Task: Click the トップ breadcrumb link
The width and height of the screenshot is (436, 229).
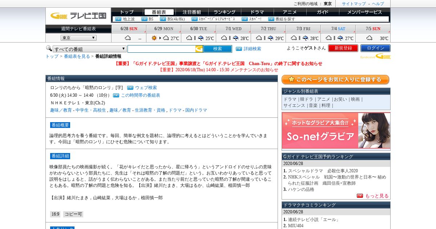Action: click(x=52, y=56)
